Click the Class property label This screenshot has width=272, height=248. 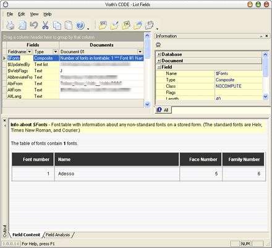[x=171, y=86]
